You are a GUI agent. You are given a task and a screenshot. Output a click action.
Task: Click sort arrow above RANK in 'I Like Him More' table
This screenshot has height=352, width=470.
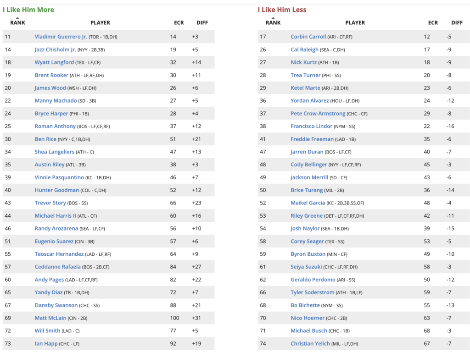(x=17, y=18)
